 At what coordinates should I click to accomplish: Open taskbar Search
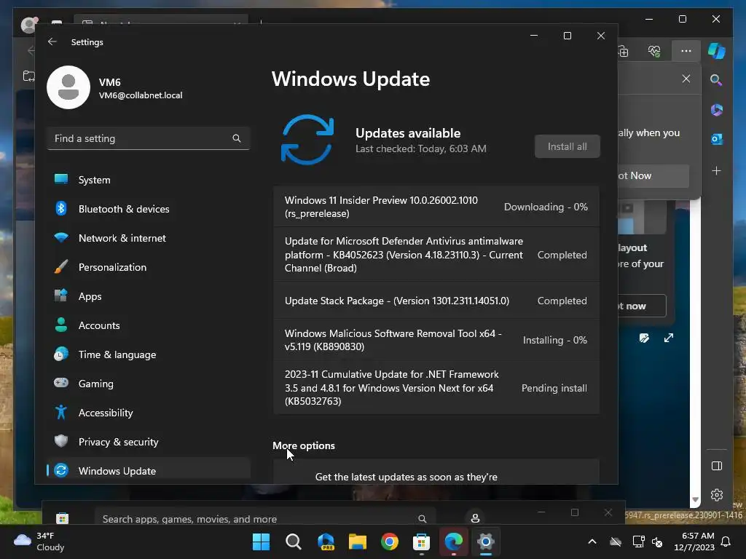(x=293, y=542)
